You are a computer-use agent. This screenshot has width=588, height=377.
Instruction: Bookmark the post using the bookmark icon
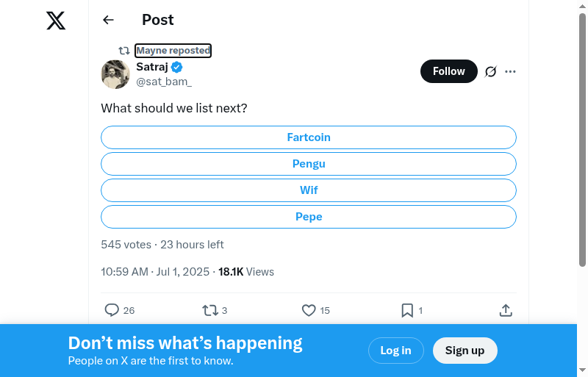pyautogui.click(x=407, y=310)
